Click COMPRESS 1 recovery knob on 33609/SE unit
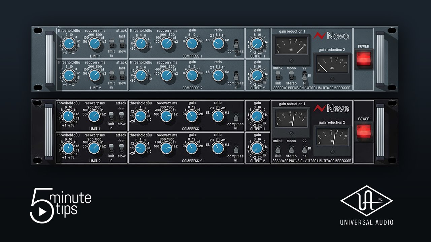The height and width of the screenshot is (242, 431). pyautogui.click(x=166, y=116)
